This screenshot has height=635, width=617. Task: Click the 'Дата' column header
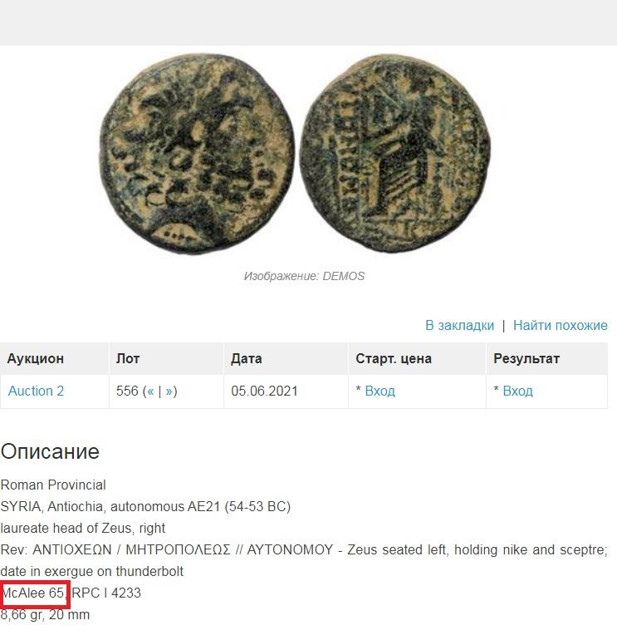[247, 358]
